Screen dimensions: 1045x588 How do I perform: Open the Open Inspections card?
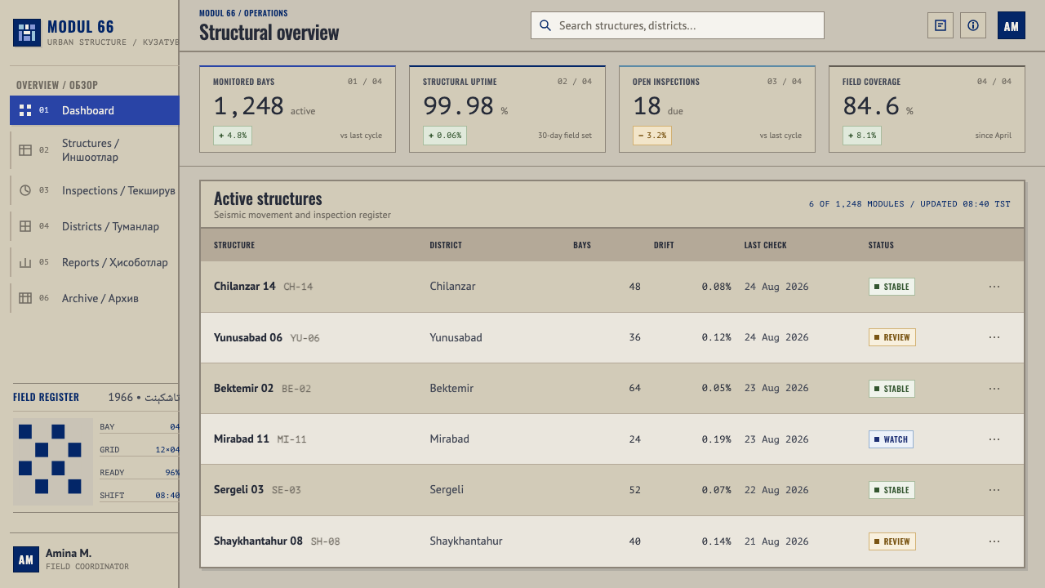point(717,109)
